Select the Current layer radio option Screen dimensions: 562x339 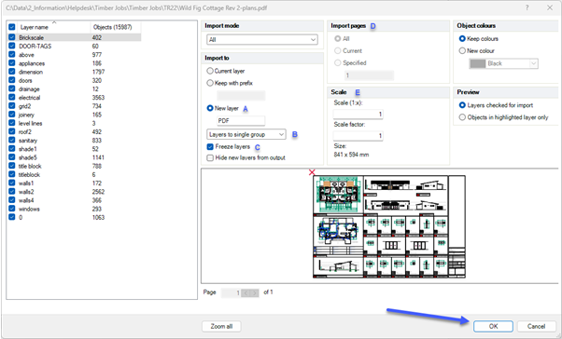point(210,71)
